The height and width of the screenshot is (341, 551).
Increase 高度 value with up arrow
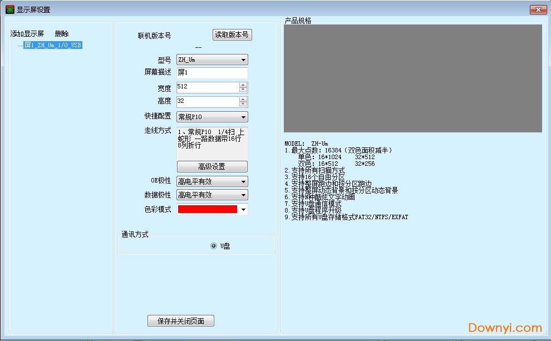243,99
